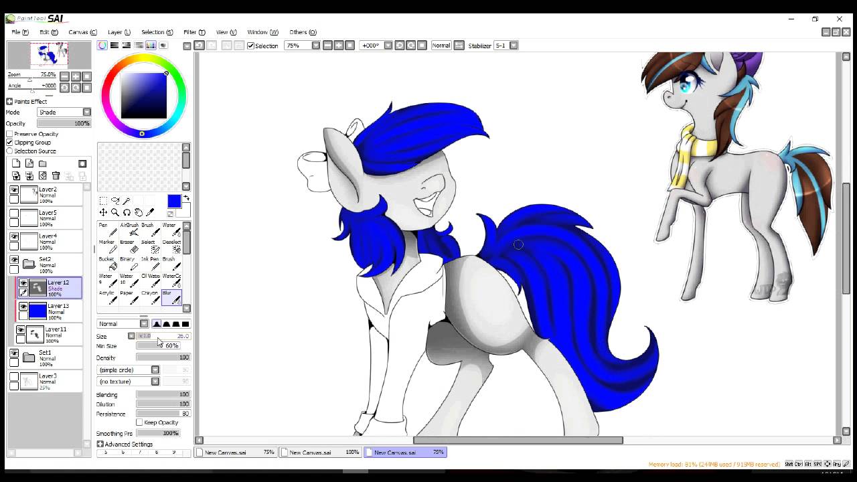Open the Stabilizer S-1 dropdown

505,46
